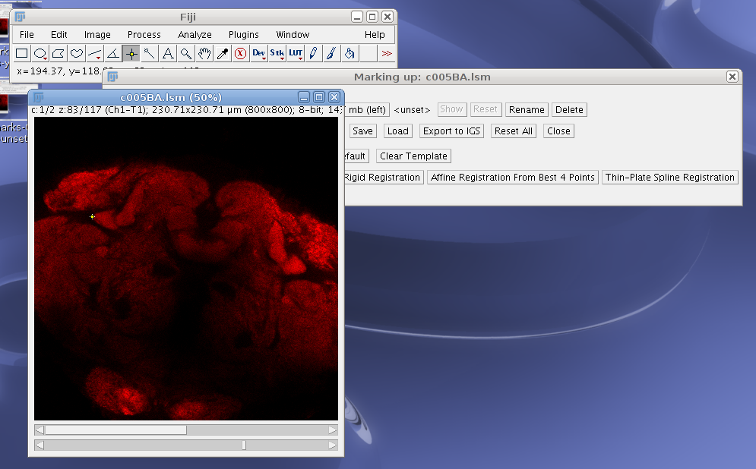Image resolution: width=756 pixels, height=469 pixels.
Task: Open the More Tools double-arrow menu
Action: click(x=387, y=53)
